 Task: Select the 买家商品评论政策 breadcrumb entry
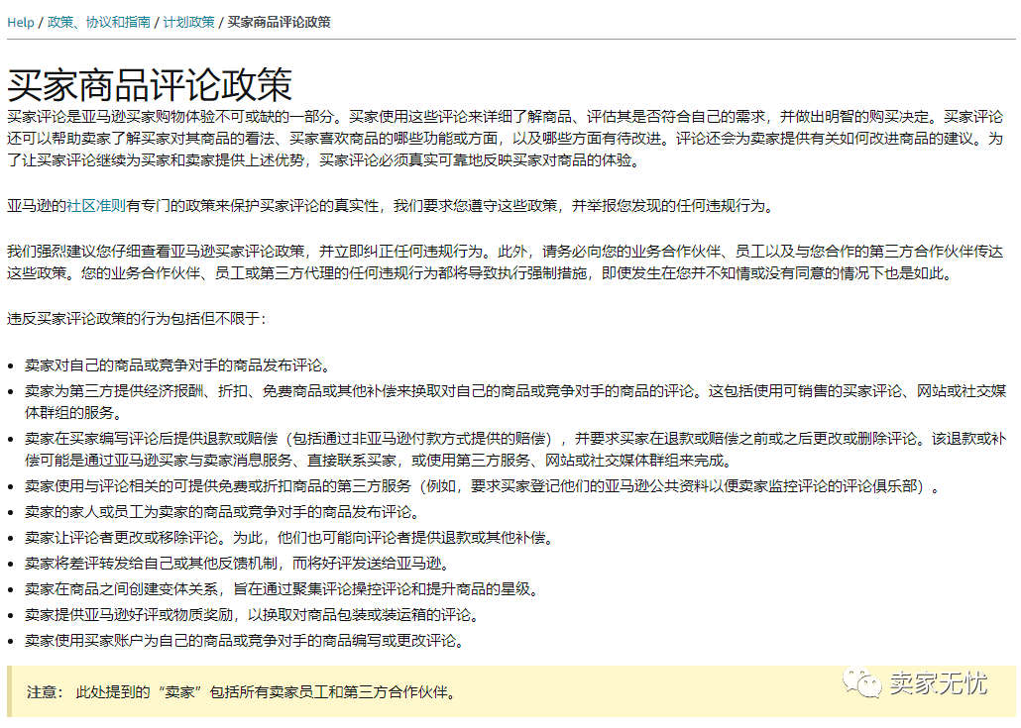pos(281,22)
